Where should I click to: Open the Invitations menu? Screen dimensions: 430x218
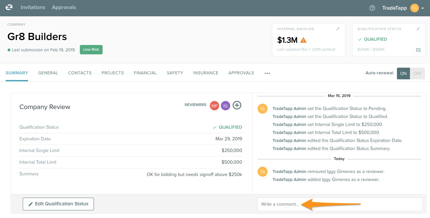click(x=33, y=7)
